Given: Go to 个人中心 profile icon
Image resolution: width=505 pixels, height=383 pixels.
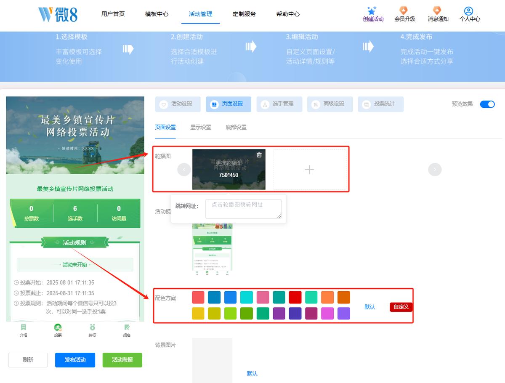Looking at the screenshot, I should pyautogui.click(x=468, y=11).
